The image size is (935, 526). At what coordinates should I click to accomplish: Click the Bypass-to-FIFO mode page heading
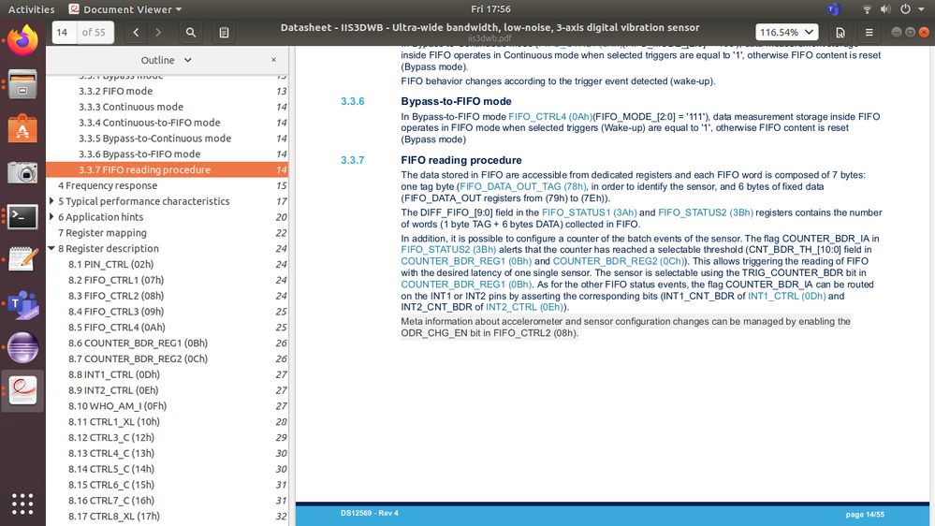click(x=456, y=101)
